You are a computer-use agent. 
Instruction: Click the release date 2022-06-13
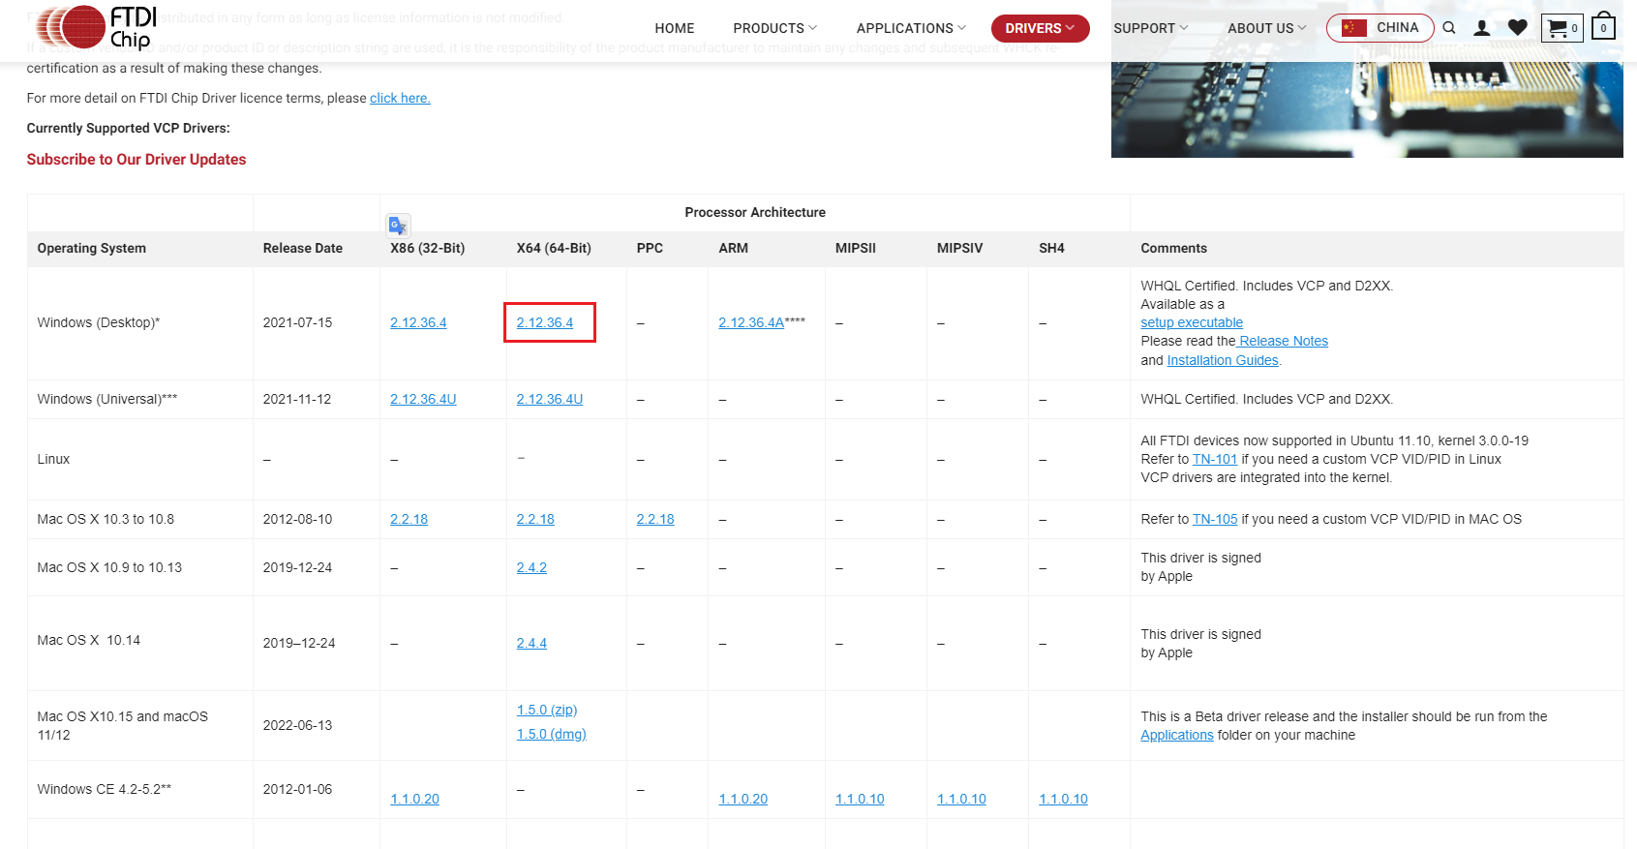297,725
